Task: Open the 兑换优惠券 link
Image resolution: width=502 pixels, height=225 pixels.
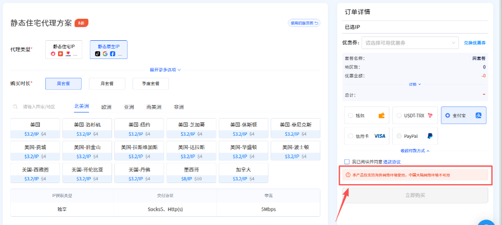Action: tap(475, 43)
